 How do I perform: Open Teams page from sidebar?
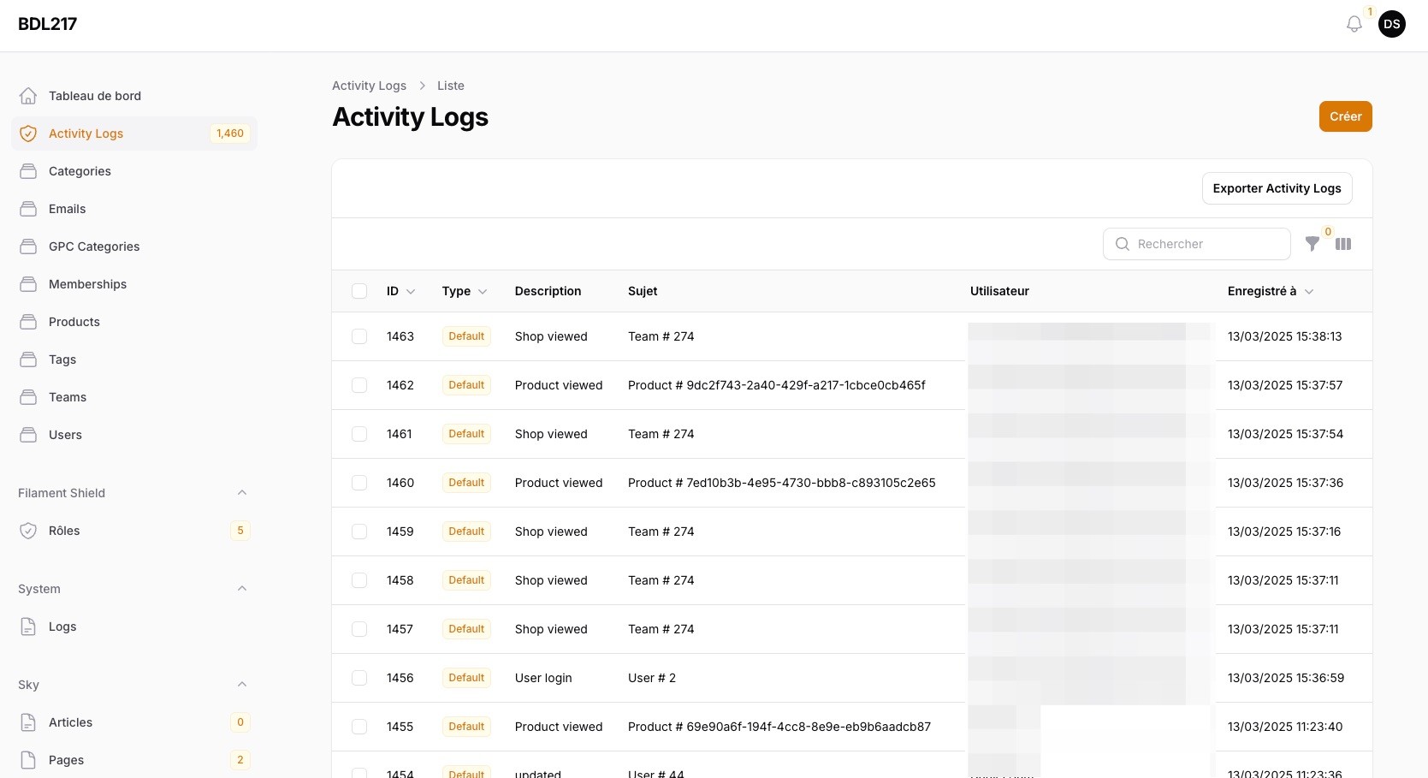(x=134, y=397)
